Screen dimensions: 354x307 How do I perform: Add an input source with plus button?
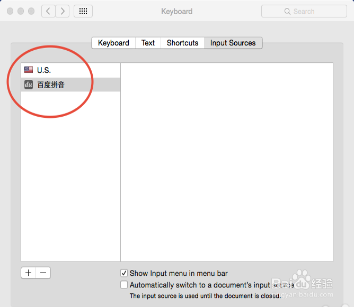click(x=29, y=273)
